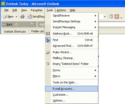Open the Actions menu
Viewport: 125px width, 104px height.
click(61, 10)
